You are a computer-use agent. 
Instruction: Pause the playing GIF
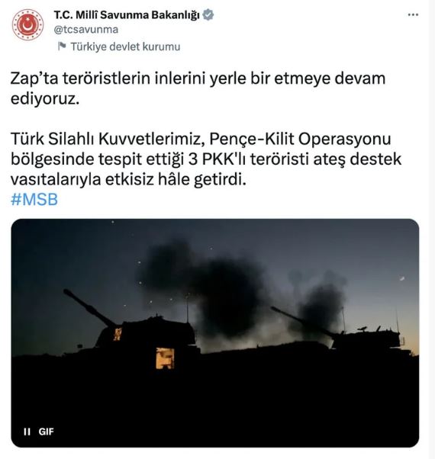point(27,432)
